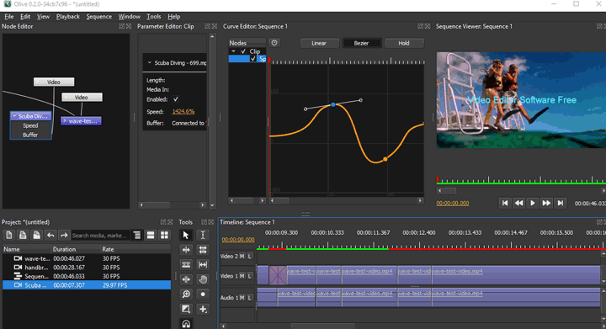Click the Save project icon
Viewport: 606px width, 329px height.
click(36, 235)
